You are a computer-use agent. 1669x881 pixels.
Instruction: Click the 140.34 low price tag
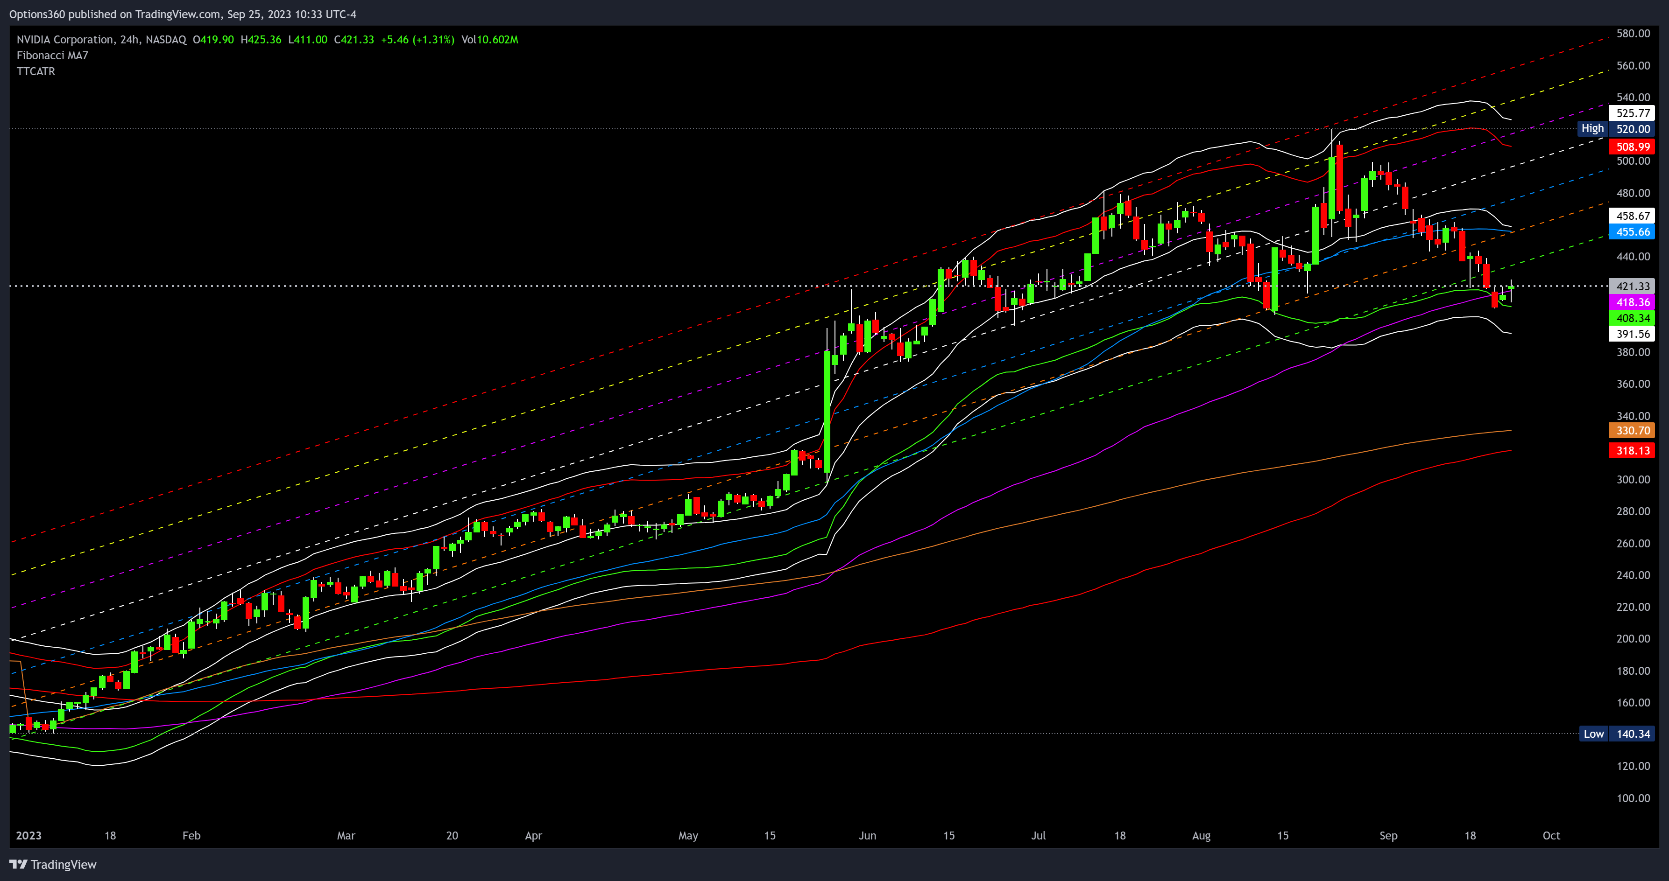click(x=1632, y=734)
